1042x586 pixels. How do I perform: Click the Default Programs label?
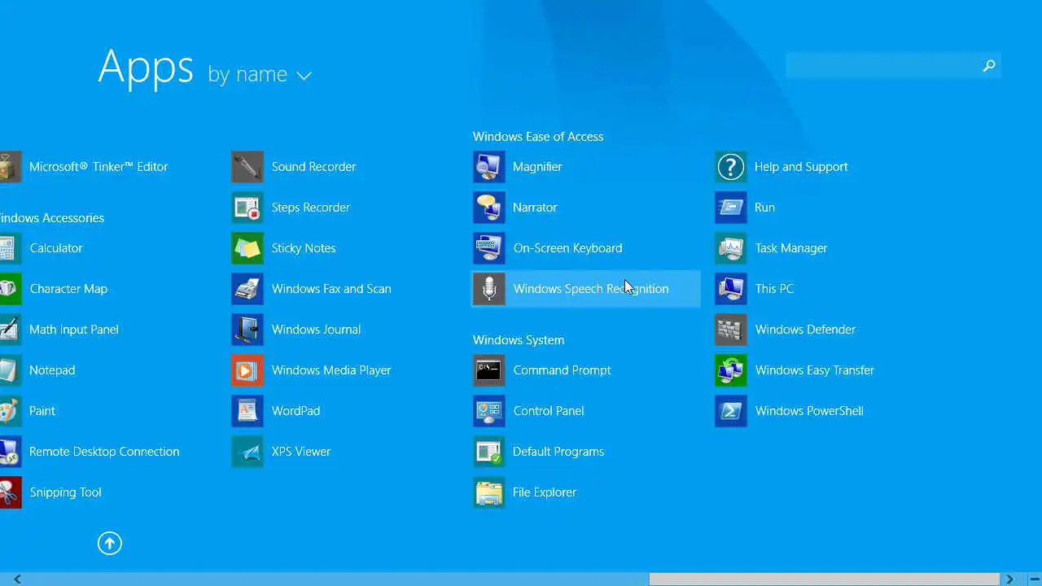558,452
